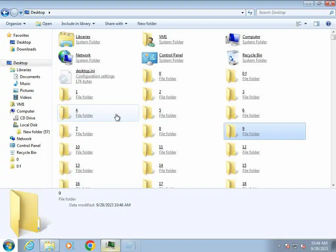
Task: Toggle the preview pane
Action: click(x=317, y=24)
